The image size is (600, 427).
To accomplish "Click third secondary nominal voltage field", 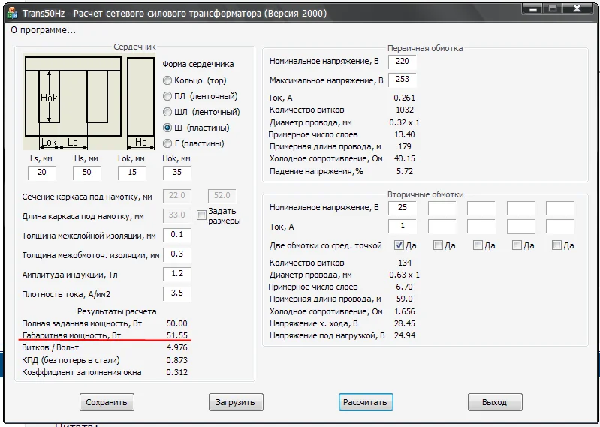I will click(x=481, y=208).
